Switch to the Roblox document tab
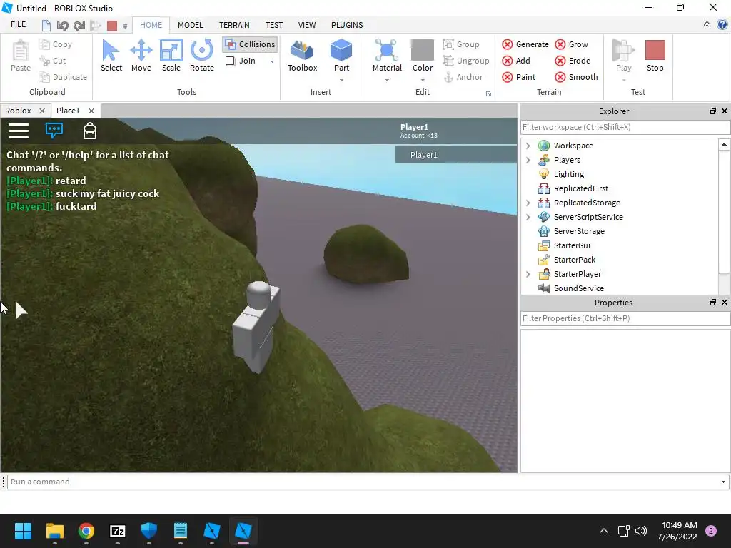The image size is (731, 548). point(18,111)
